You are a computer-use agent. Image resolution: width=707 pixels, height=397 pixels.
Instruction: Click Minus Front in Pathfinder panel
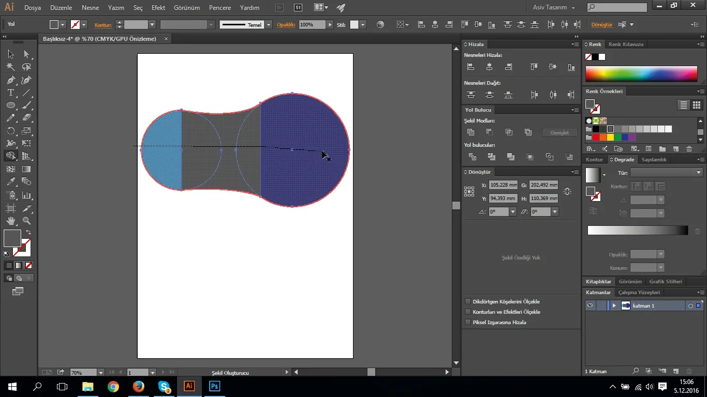pos(490,132)
